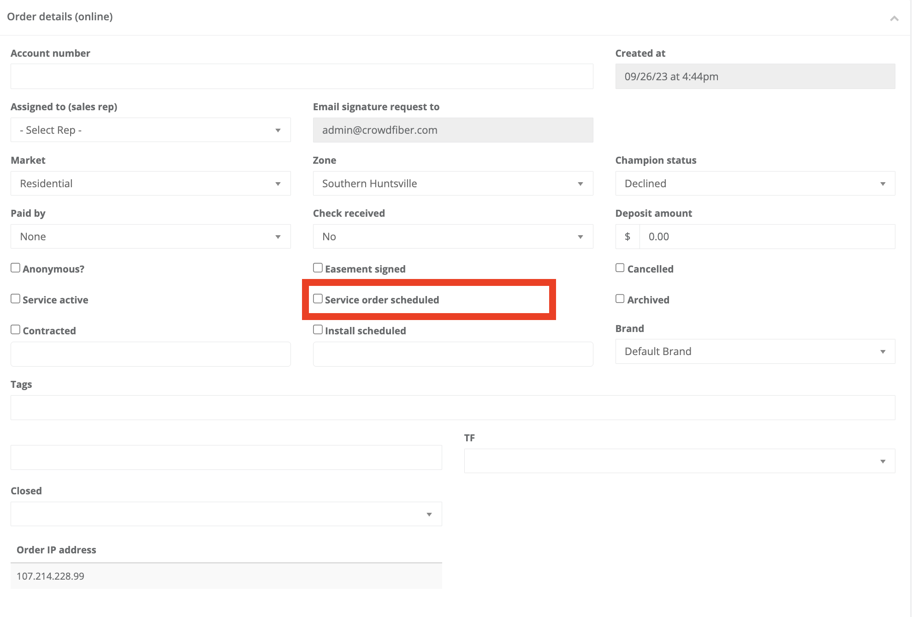Open the Paid by dropdown
The image size is (912, 617).
click(150, 237)
